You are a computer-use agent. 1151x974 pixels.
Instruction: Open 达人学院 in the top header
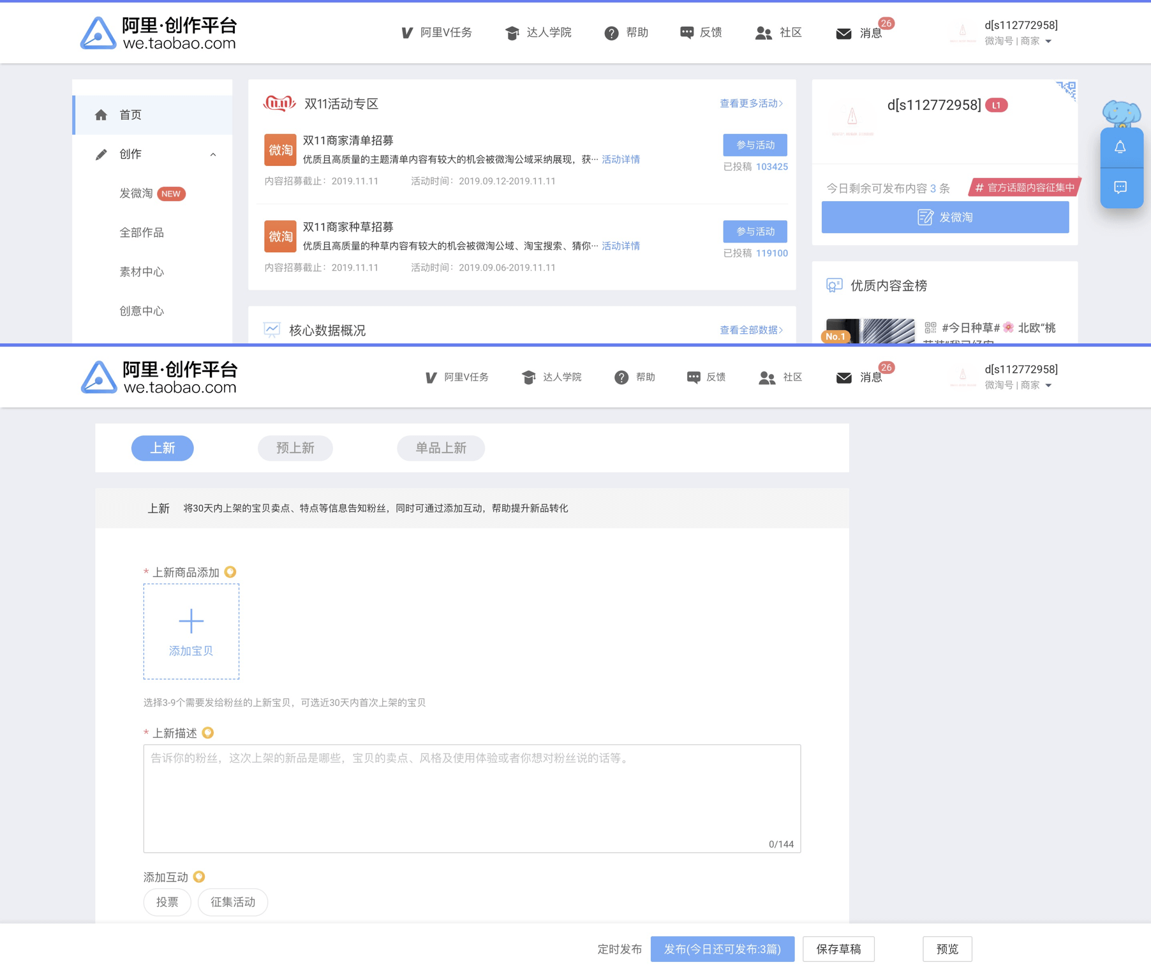click(538, 33)
